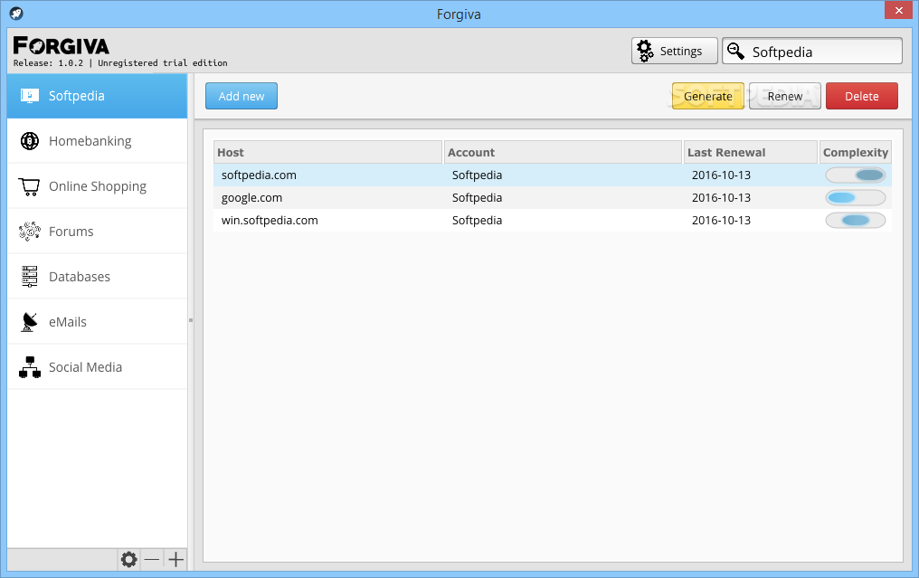
Task: Adjust complexity slider for softpedia.com
Action: (855, 175)
